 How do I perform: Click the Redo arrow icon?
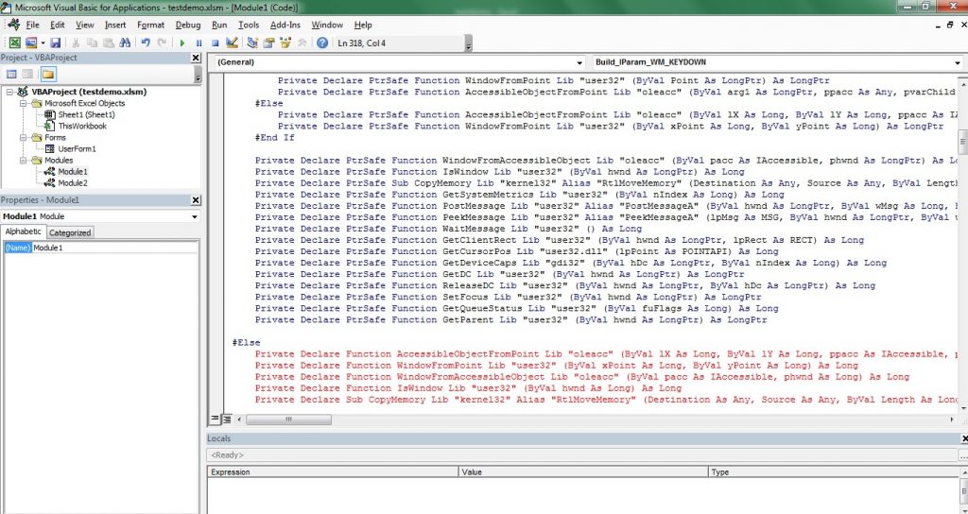[162, 43]
